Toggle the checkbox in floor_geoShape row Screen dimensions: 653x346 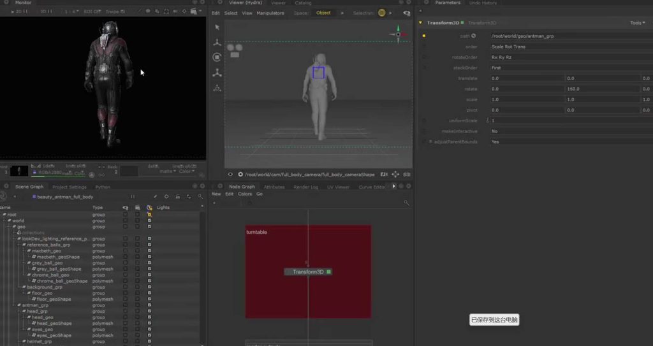tap(149, 299)
